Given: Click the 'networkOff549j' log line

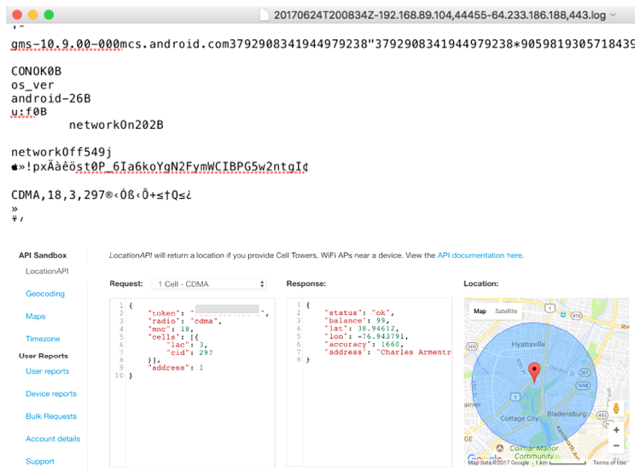Looking at the screenshot, I should pyautogui.click(x=61, y=152).
